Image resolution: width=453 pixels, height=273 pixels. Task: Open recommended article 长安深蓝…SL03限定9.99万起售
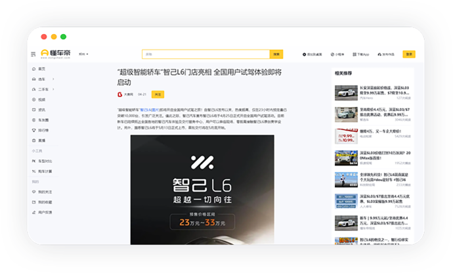[385, 90]
